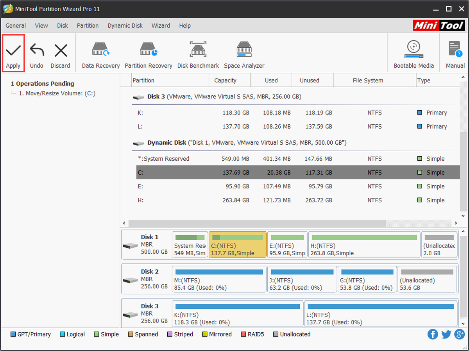Click the Dynamic Disk header icon in list
469x351 pixels.
click(138, 143)
